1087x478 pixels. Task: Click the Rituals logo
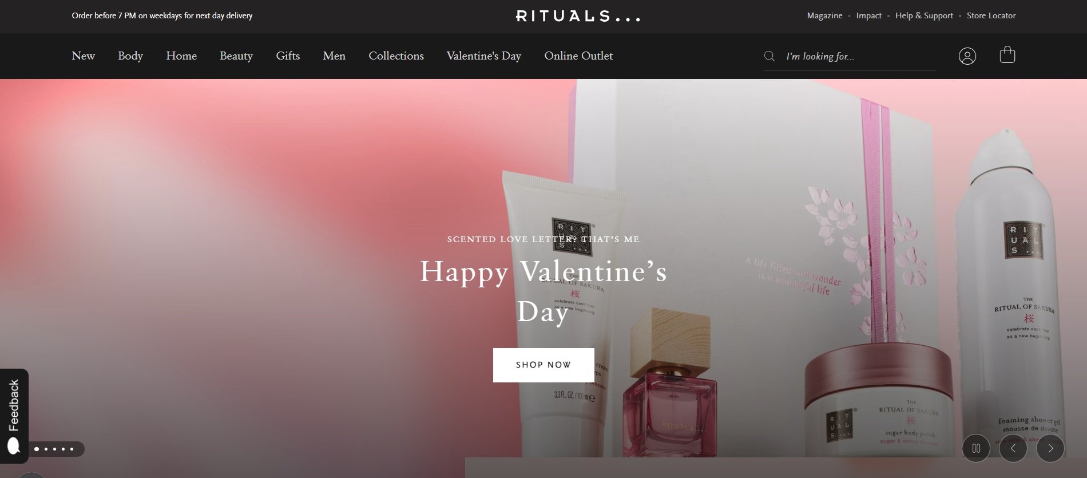pos(578,16)
